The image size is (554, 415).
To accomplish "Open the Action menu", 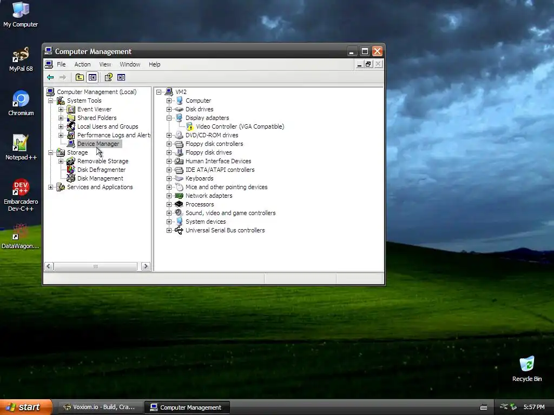I will click(x=82, y=64).
